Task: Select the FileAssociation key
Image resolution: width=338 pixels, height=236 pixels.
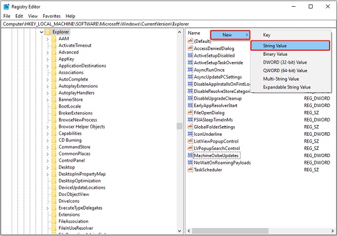Action: coord(73,221)
